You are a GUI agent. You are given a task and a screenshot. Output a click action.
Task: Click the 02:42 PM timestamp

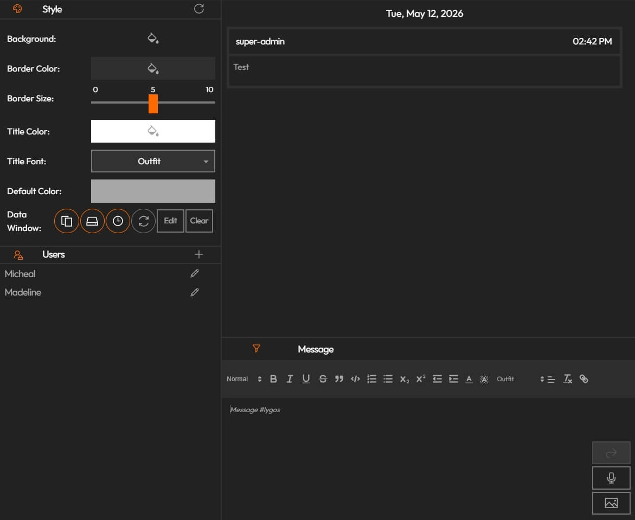click(592, 41)
